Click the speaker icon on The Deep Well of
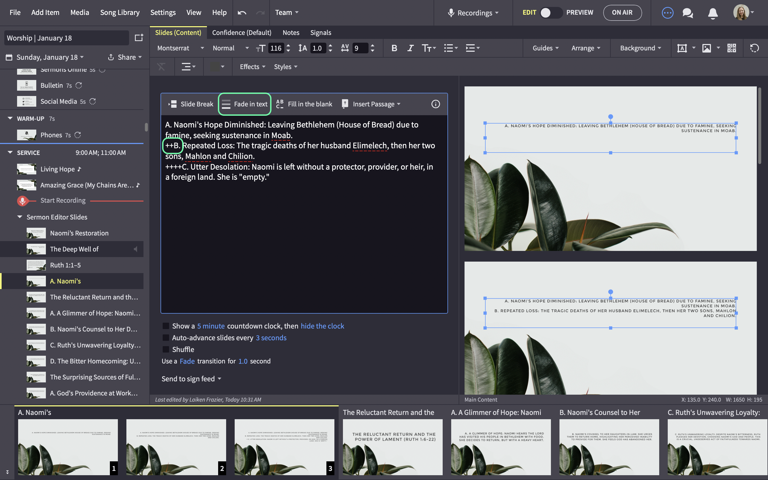 pyautogui.click(x=135, y=249)
